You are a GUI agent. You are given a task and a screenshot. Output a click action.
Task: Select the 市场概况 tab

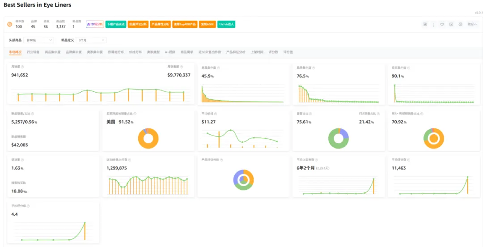click(15, 52)
